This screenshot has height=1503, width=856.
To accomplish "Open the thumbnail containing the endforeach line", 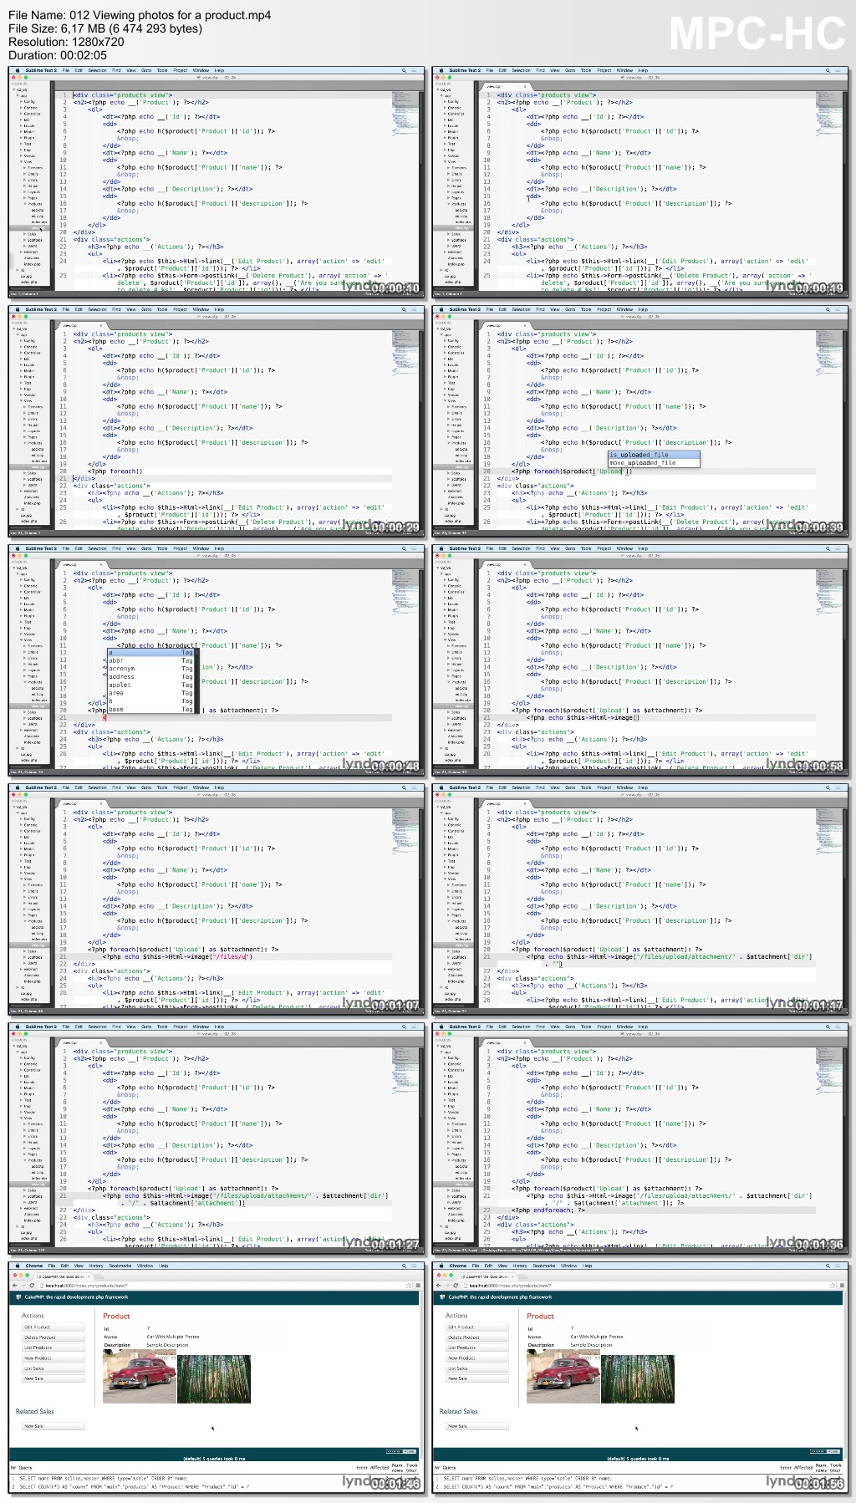I will click(x=640, y=1139).
